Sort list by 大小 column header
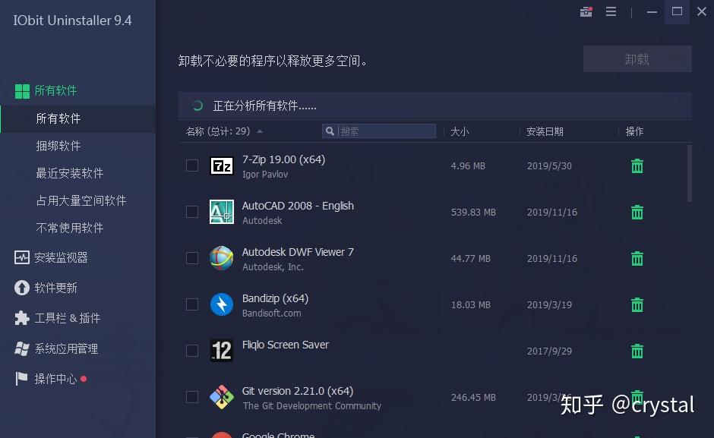The image size is (714, 438). pos(459,131)
